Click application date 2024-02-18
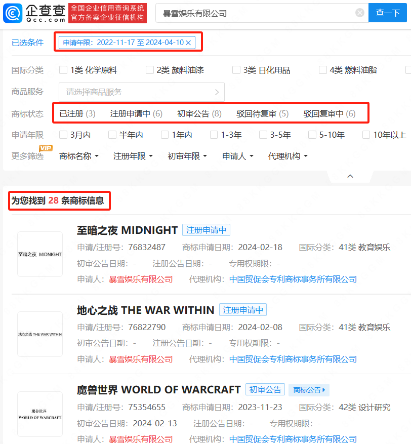 pyautogui.click(x=260, y=247)
